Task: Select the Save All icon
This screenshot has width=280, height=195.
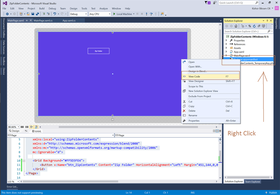Action: [x=37, y=14]
